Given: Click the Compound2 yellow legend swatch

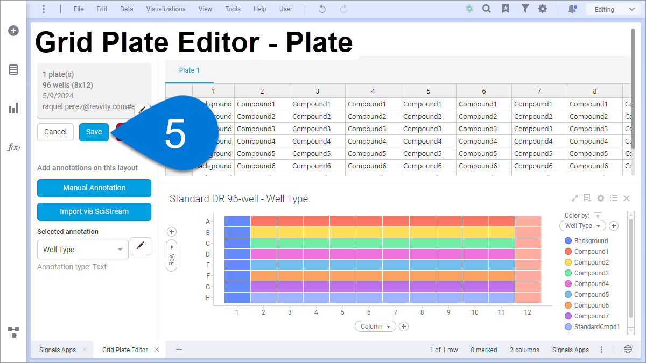Looking at the screenshot, I should 568,262.
